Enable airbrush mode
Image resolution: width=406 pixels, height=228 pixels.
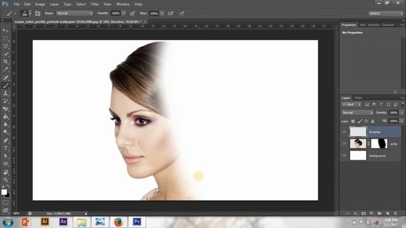point(171,13)
